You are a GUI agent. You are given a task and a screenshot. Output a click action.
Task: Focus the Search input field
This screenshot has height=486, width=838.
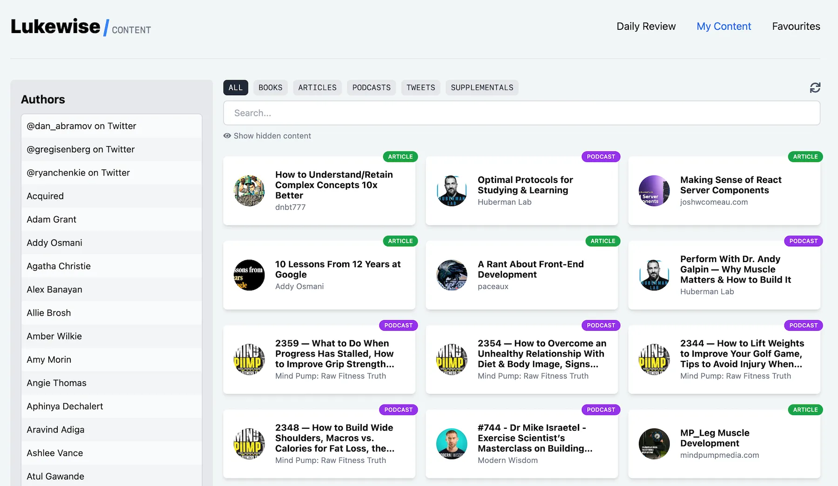[521, 113]
